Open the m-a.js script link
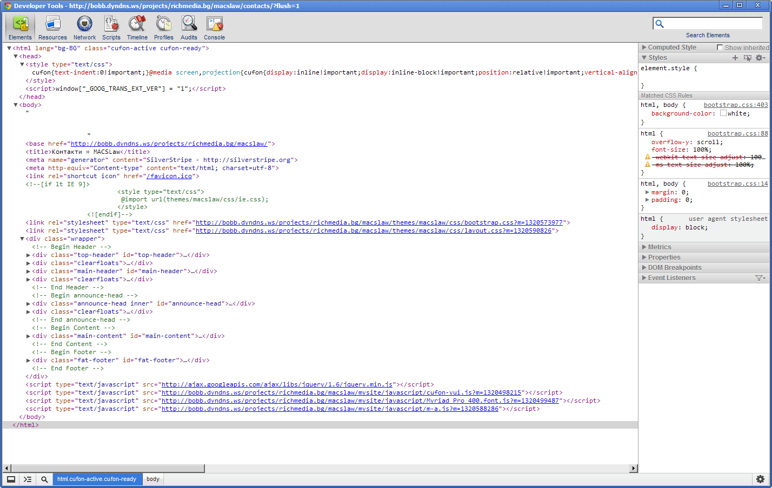Screen dimensions: 772x488 [330, 409]
